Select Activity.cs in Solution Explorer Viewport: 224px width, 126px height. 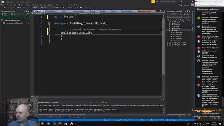(x=179, y=33)
